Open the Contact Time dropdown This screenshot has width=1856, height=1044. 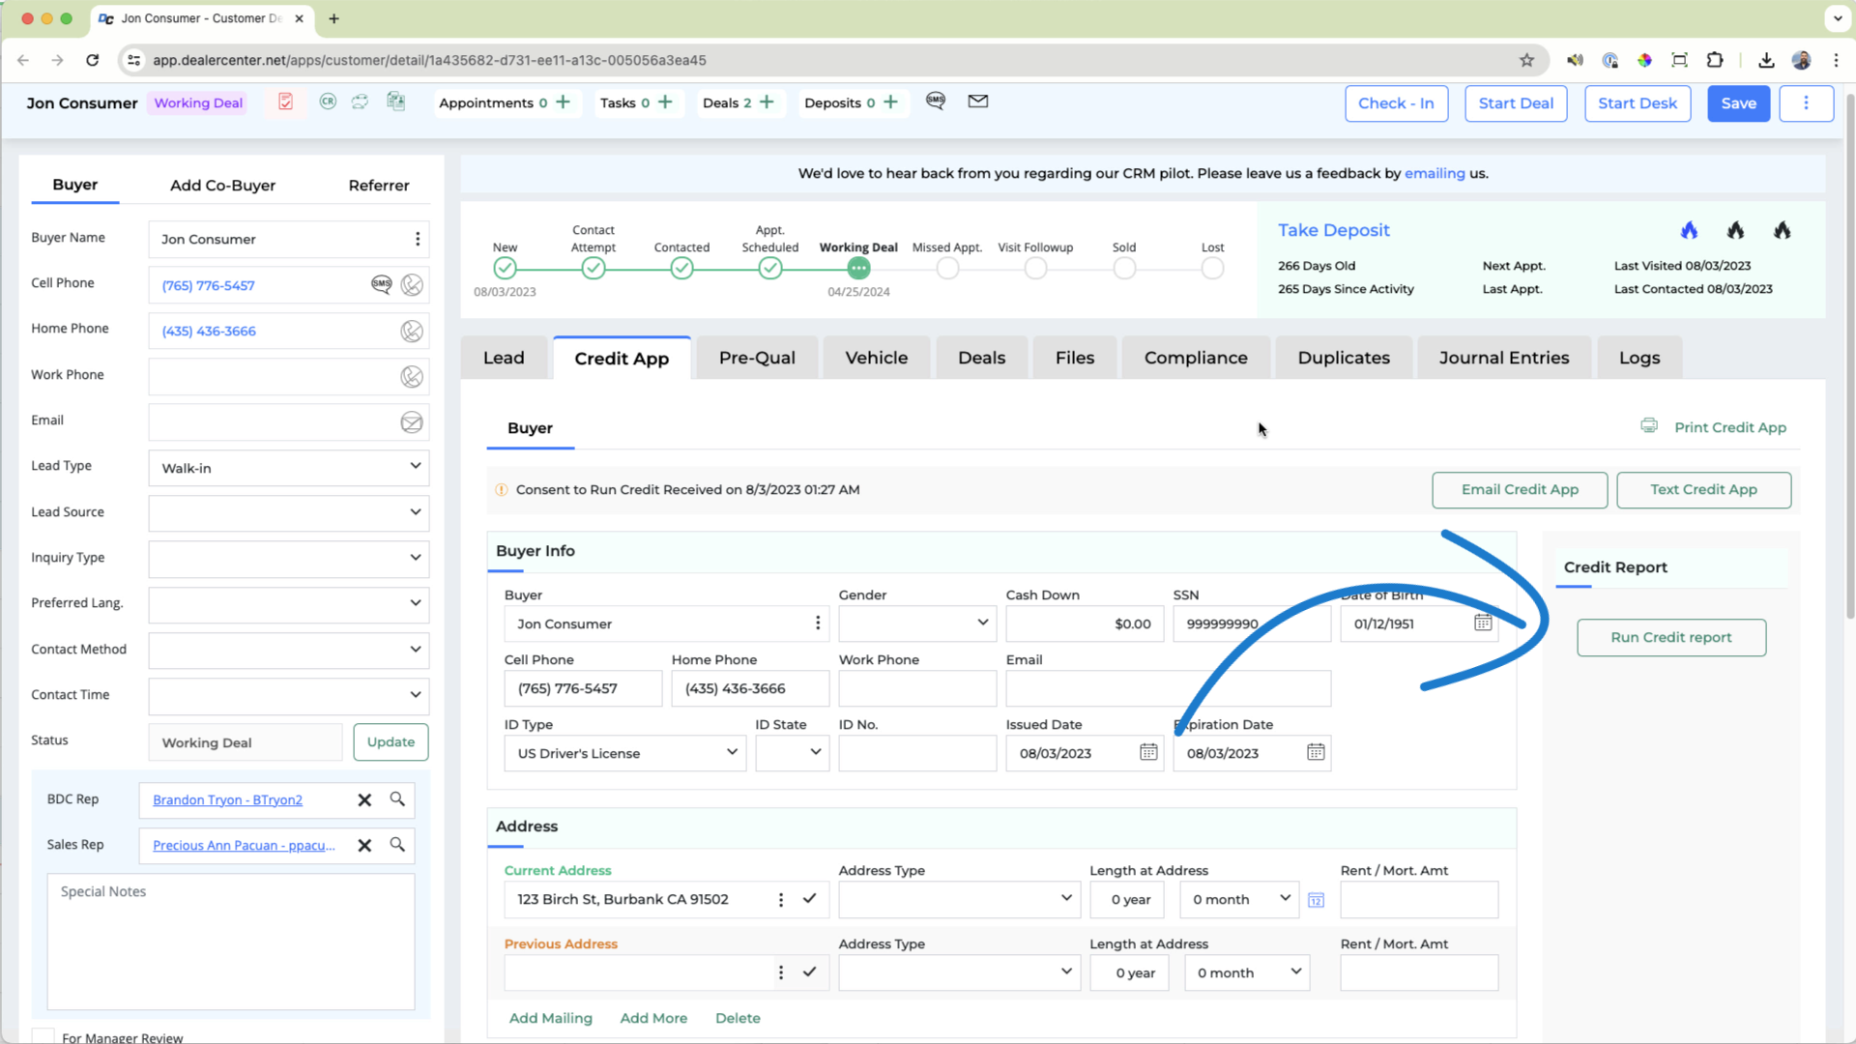point(288,695)
